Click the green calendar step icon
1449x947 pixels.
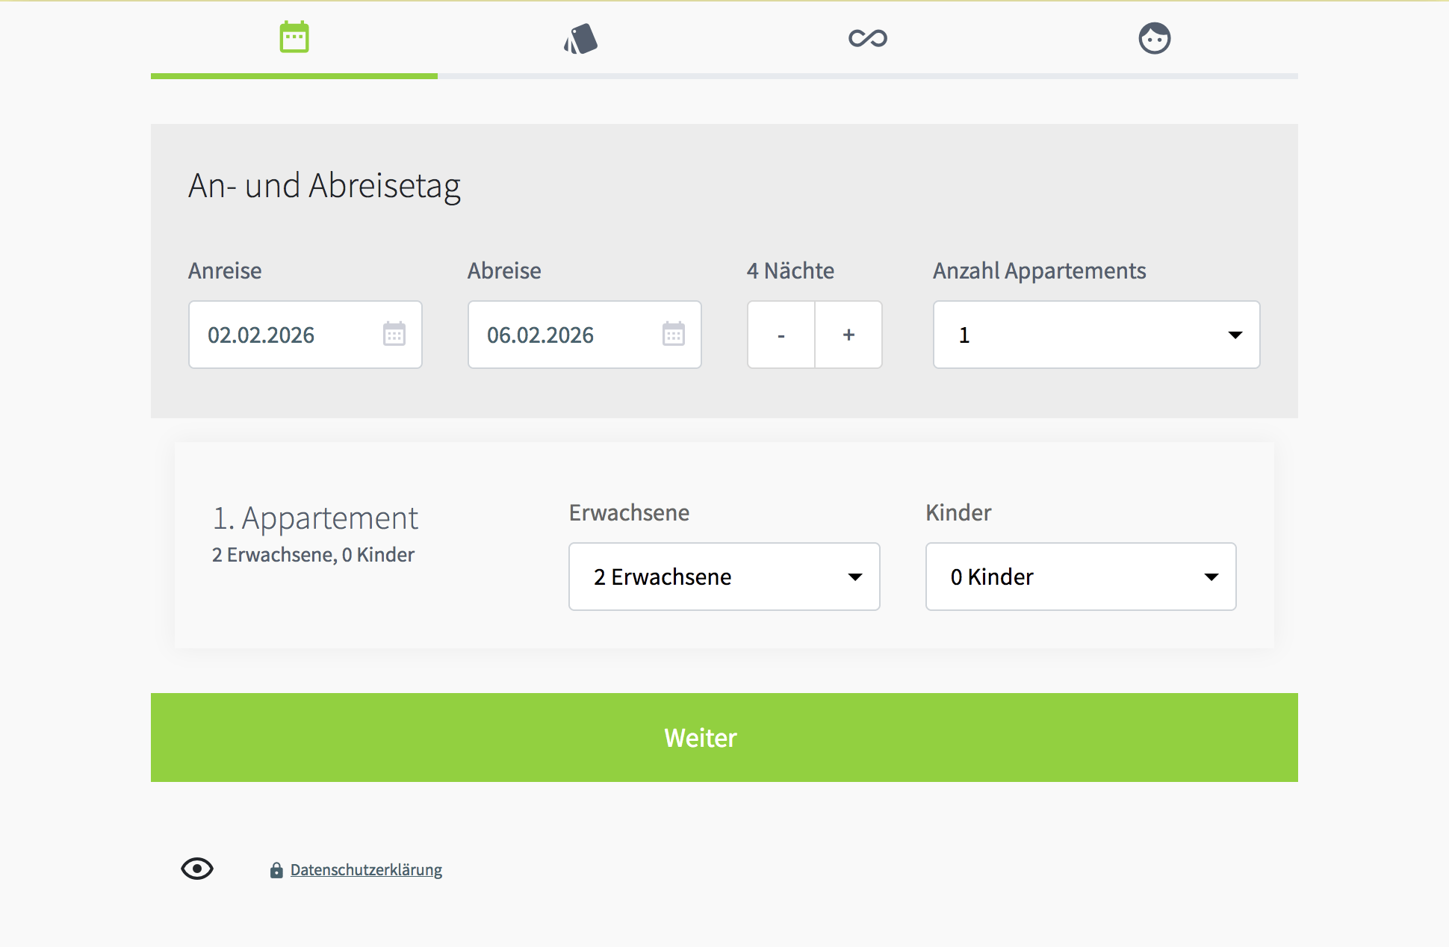(294, 37)
